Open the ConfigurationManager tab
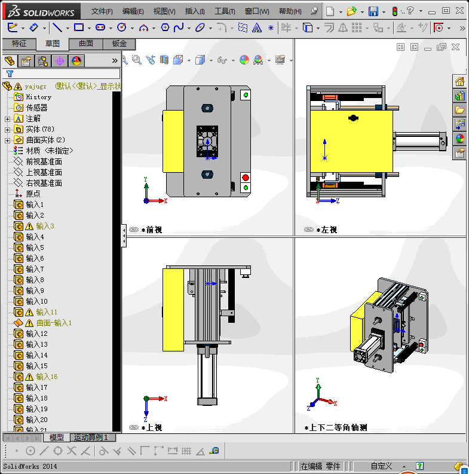The height and width of the screenshot is (474, 469). tap(43, 61)
